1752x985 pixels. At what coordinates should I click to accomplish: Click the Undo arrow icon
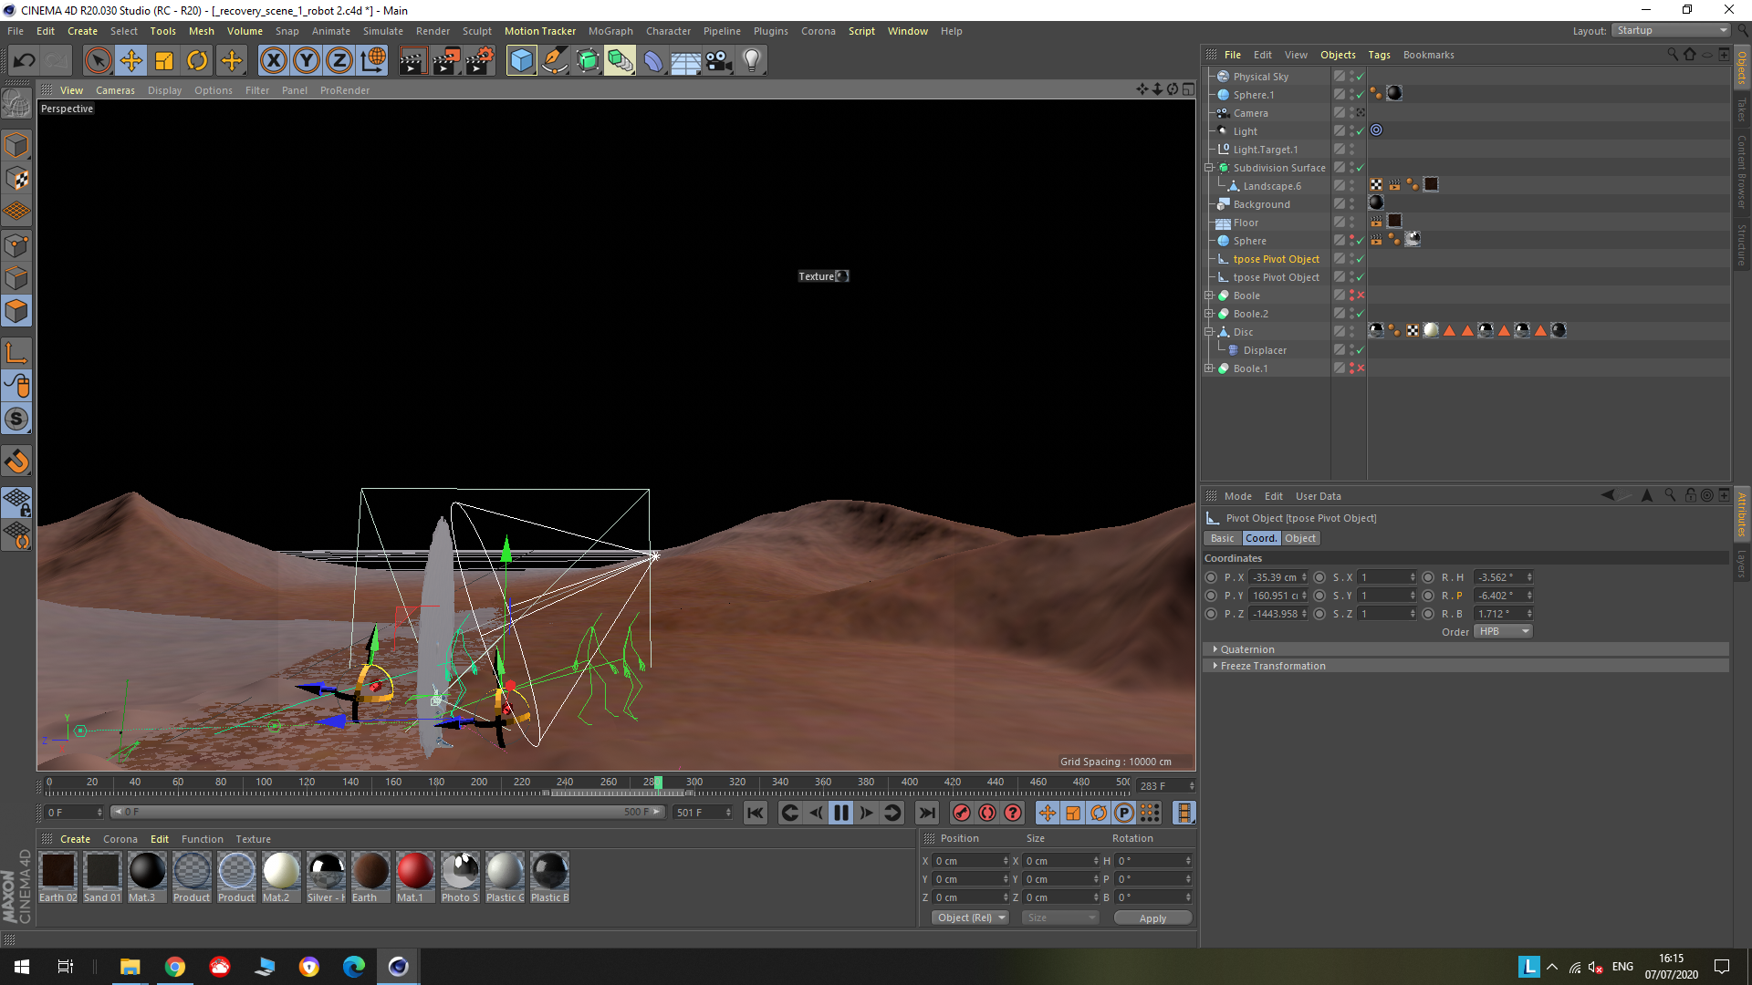pyautogui.click(x=25, y=61)
